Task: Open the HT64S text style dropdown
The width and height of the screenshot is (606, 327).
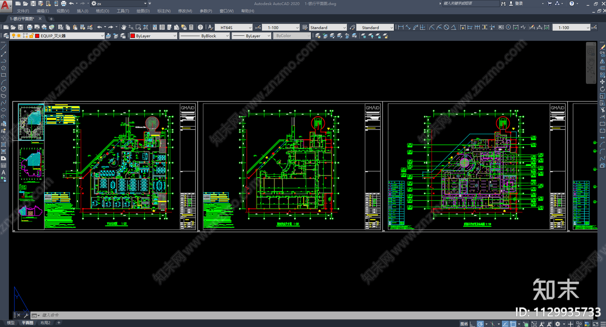Action: (x=234, y=28)
